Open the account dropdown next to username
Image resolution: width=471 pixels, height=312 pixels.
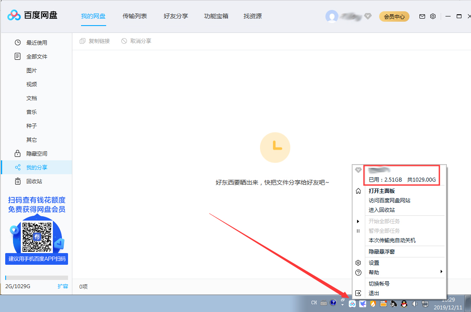tap(368, 16)
